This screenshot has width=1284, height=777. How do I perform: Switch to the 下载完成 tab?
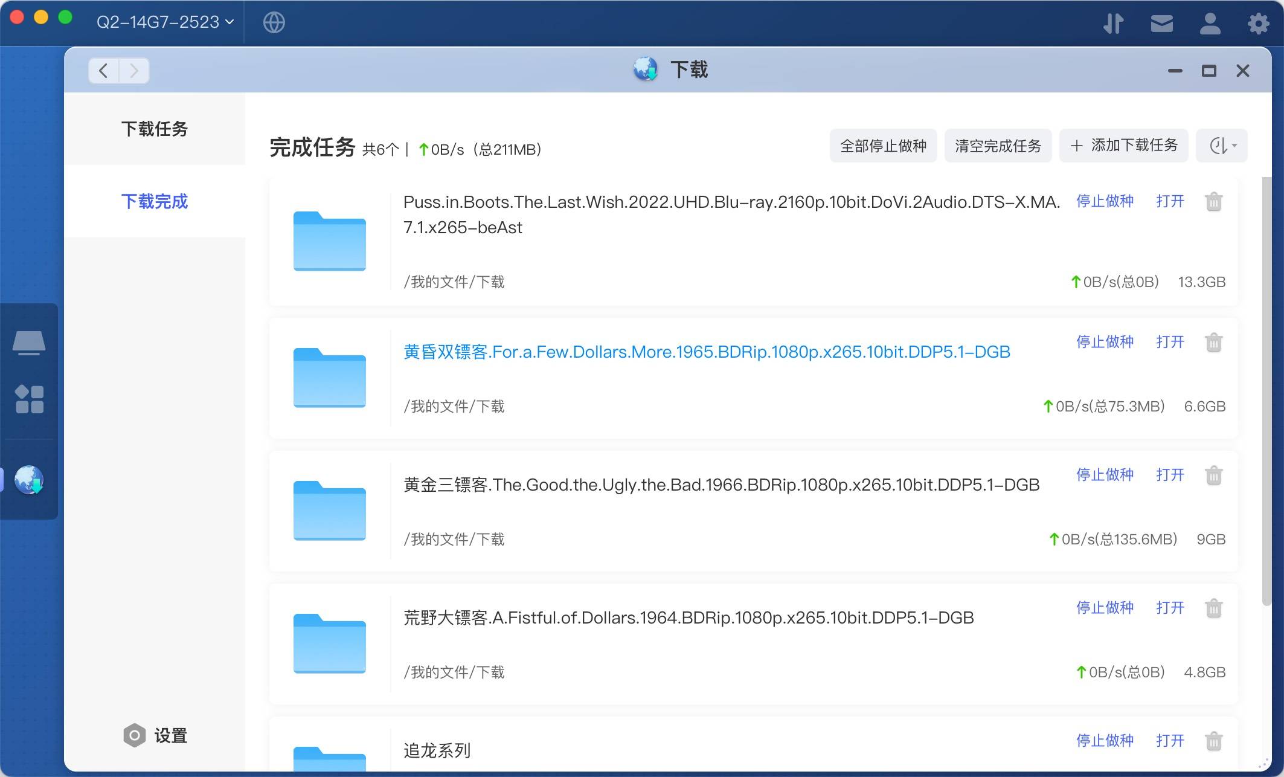(x=155, y=201)
